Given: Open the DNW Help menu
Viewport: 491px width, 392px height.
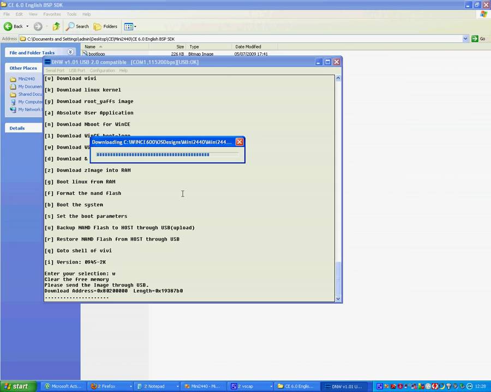Looking at the screenshot, I should pyautogui.click(x=123, y=71).
